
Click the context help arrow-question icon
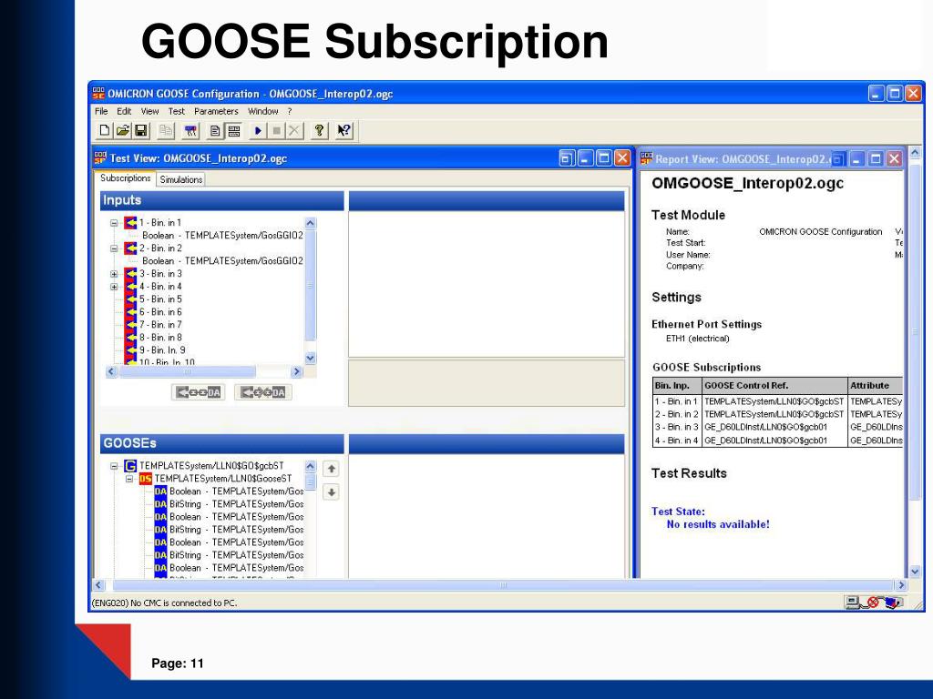[x=343, y=131]
